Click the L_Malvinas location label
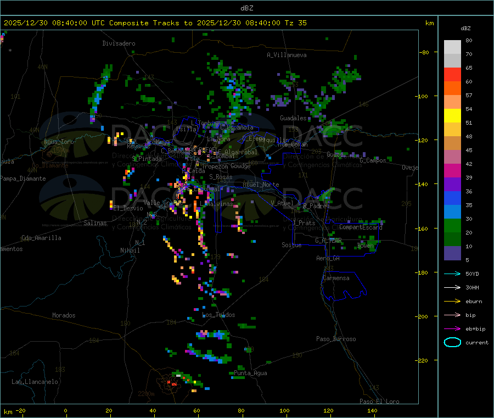Image resolution: width=494 pixels, height=418 pixels. click(216, 204)
